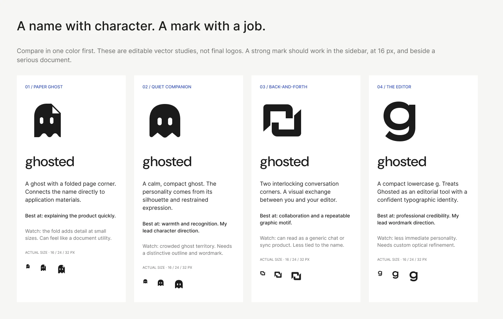Click the '03 / BACK-AND-FORTH' label

point(284,87)
